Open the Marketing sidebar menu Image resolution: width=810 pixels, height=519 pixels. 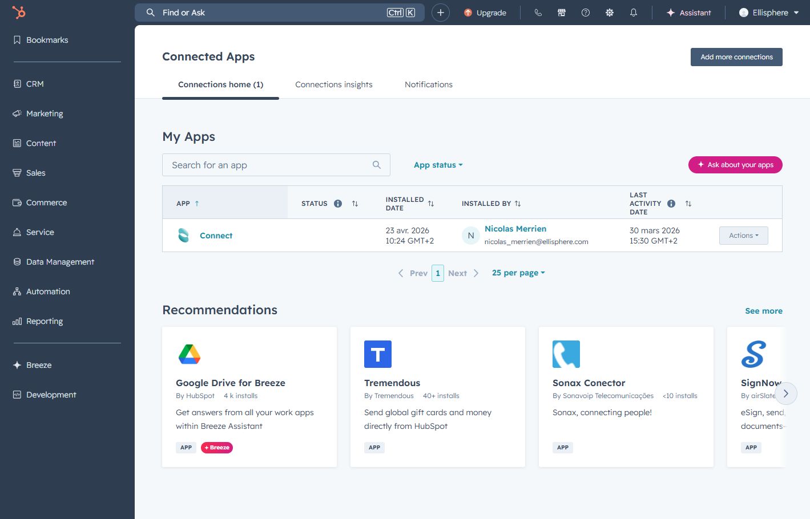(38, 113)
